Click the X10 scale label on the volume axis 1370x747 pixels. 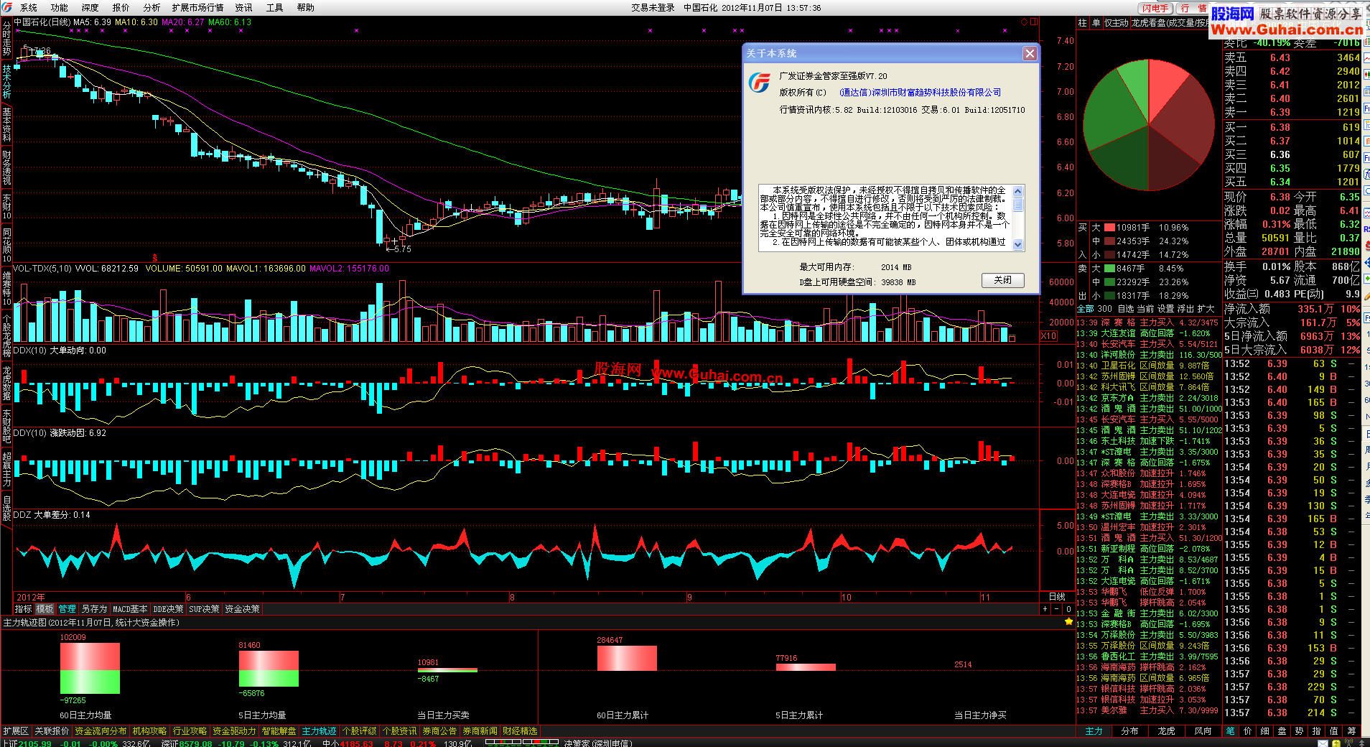[x=1048, y=336]
